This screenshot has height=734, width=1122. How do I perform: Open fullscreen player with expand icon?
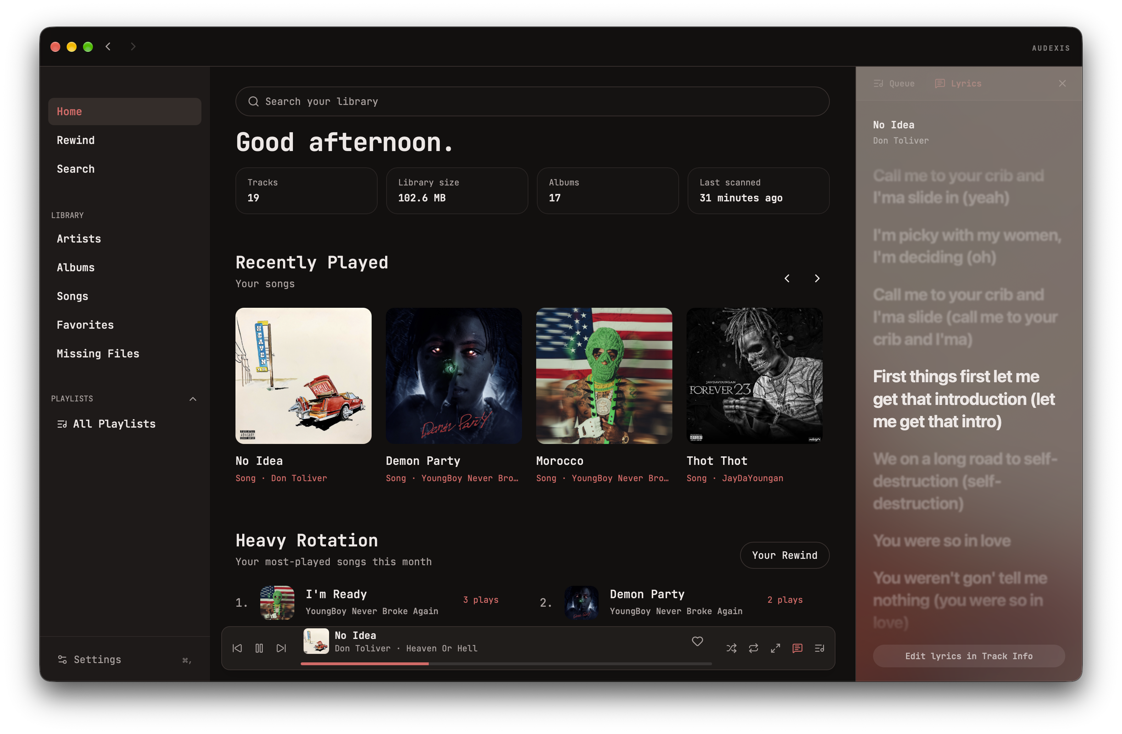click(x=776, y=648)
